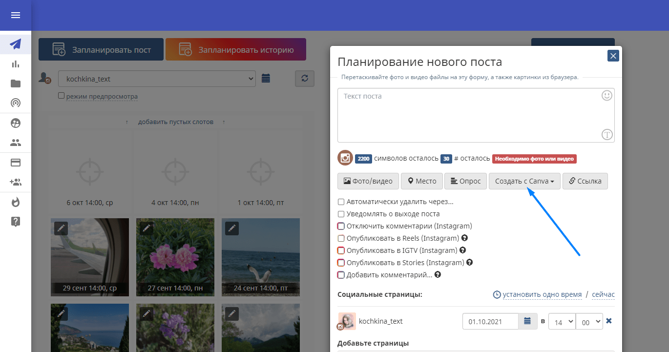Enable Уведомлять о выходе поста checkbox
669x352 pixels.
coord(341,214)
